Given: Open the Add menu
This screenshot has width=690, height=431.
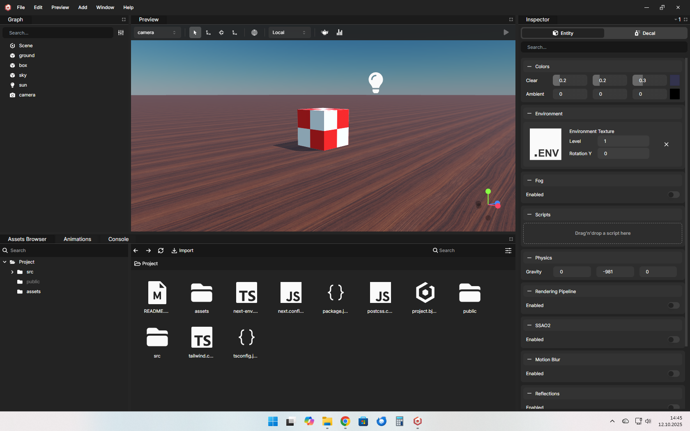Looking at the screenshot, I should pos(83,7).
